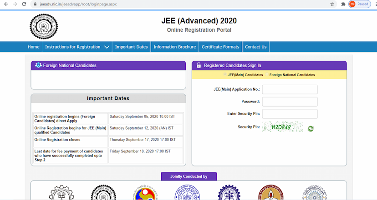Image resolution: width=377 pixels, height=200 pixels.
Task: Open the Certificate Formats menu item
Action: (220, 47)
